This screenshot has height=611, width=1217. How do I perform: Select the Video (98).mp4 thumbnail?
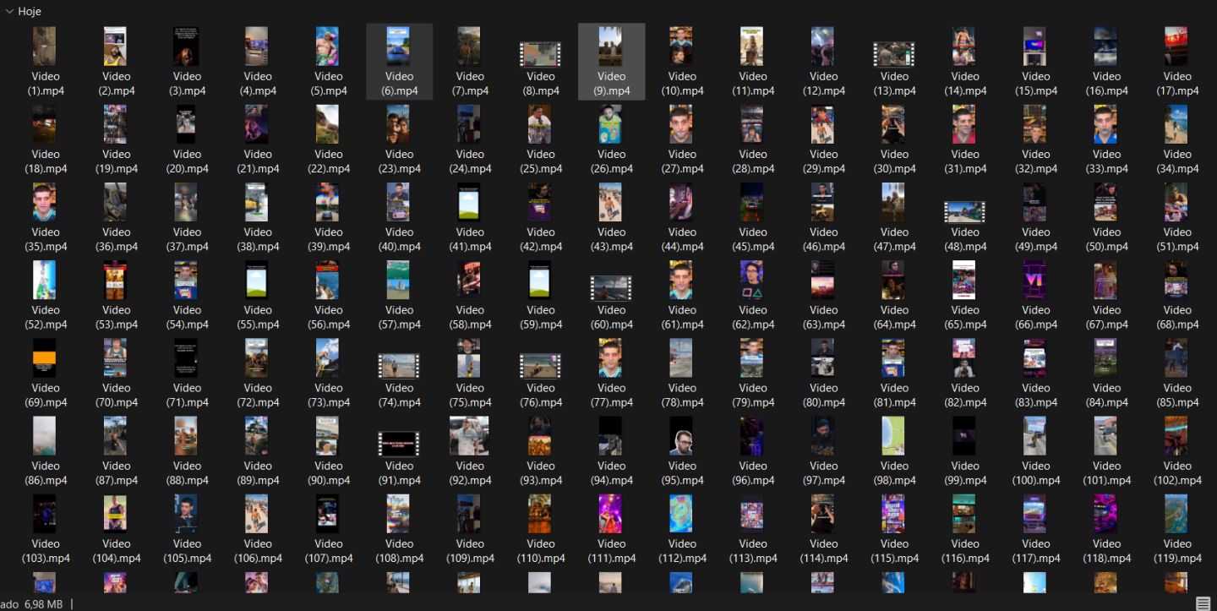point(894,436)
